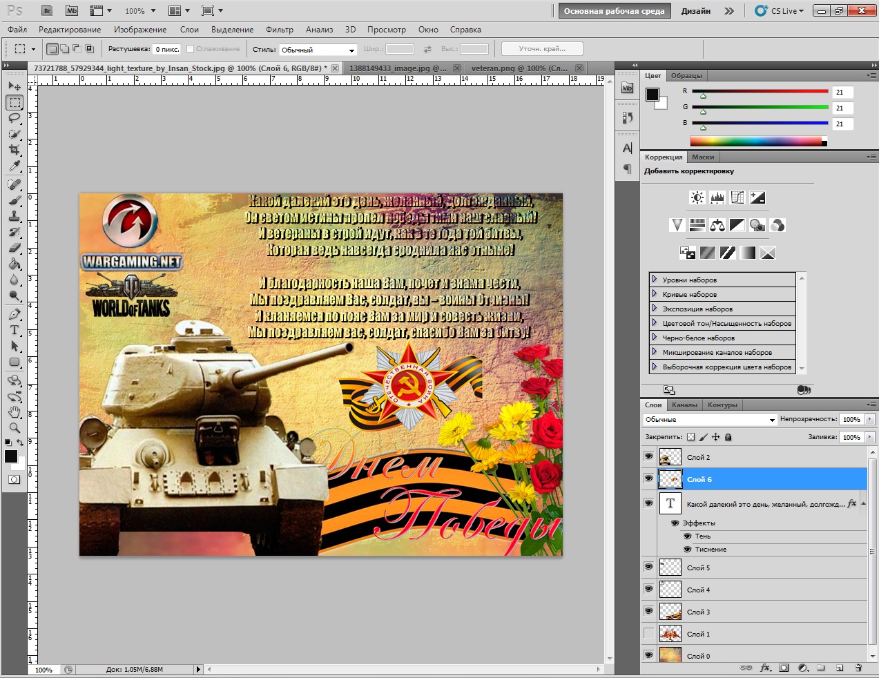Toggle the Тень effect visibility
Image resolution: width=879 pixels, height=678 pixels.
coord(687,536)
